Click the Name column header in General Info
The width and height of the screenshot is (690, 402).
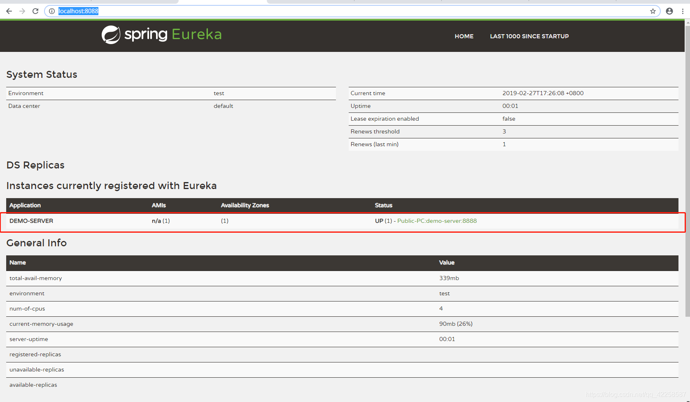click(x=18, y=263)
